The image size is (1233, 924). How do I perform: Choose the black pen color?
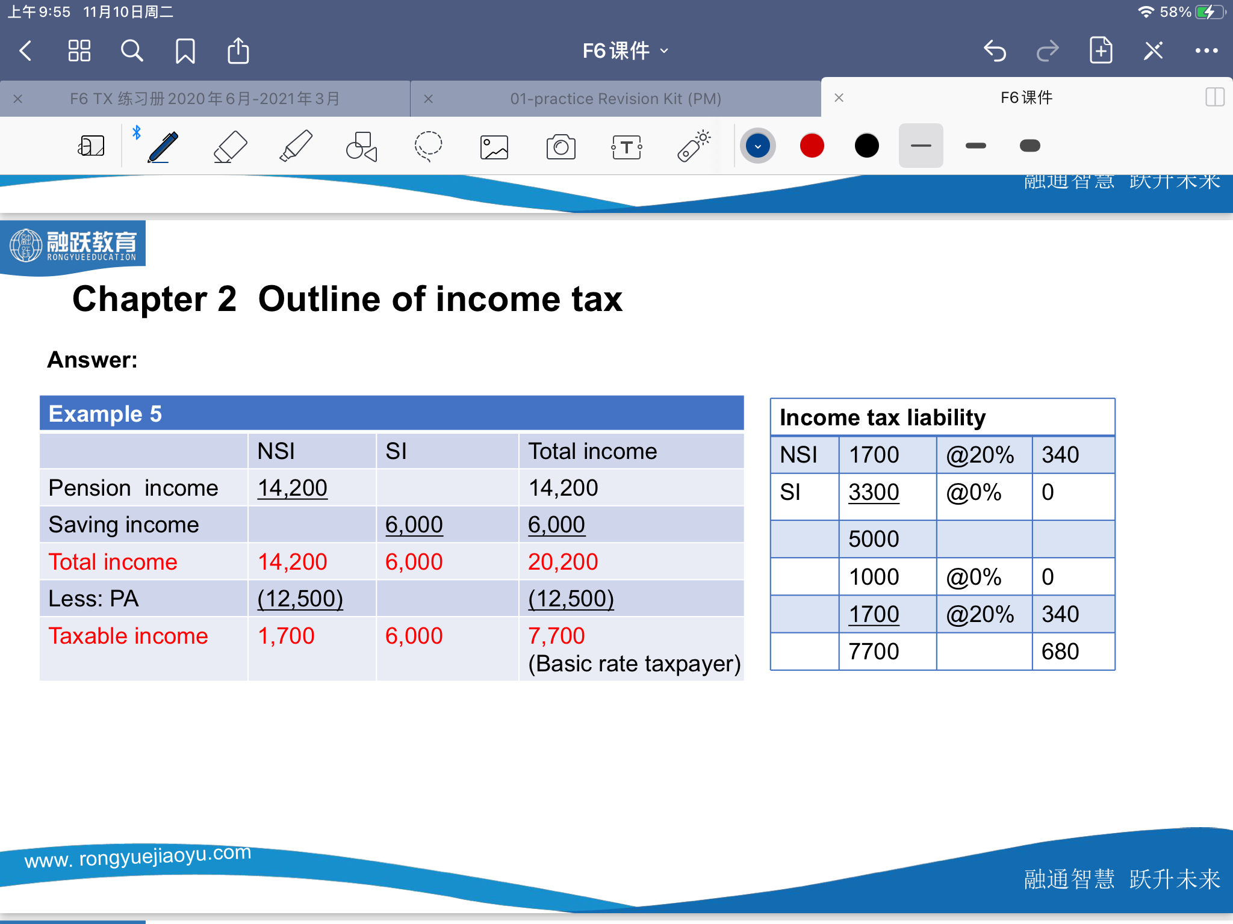(867, 146)
